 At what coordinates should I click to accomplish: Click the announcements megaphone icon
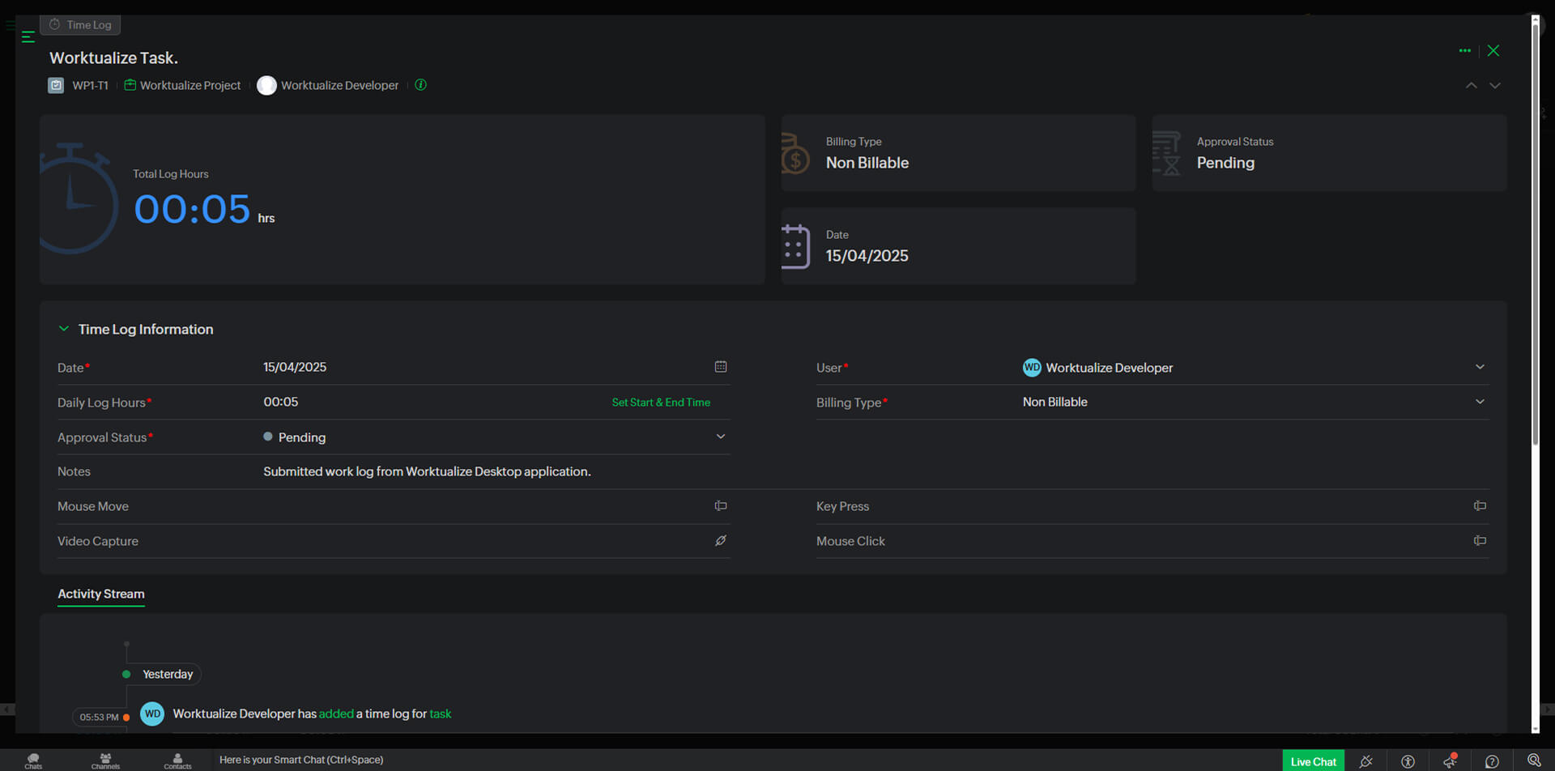(1450, 761)
